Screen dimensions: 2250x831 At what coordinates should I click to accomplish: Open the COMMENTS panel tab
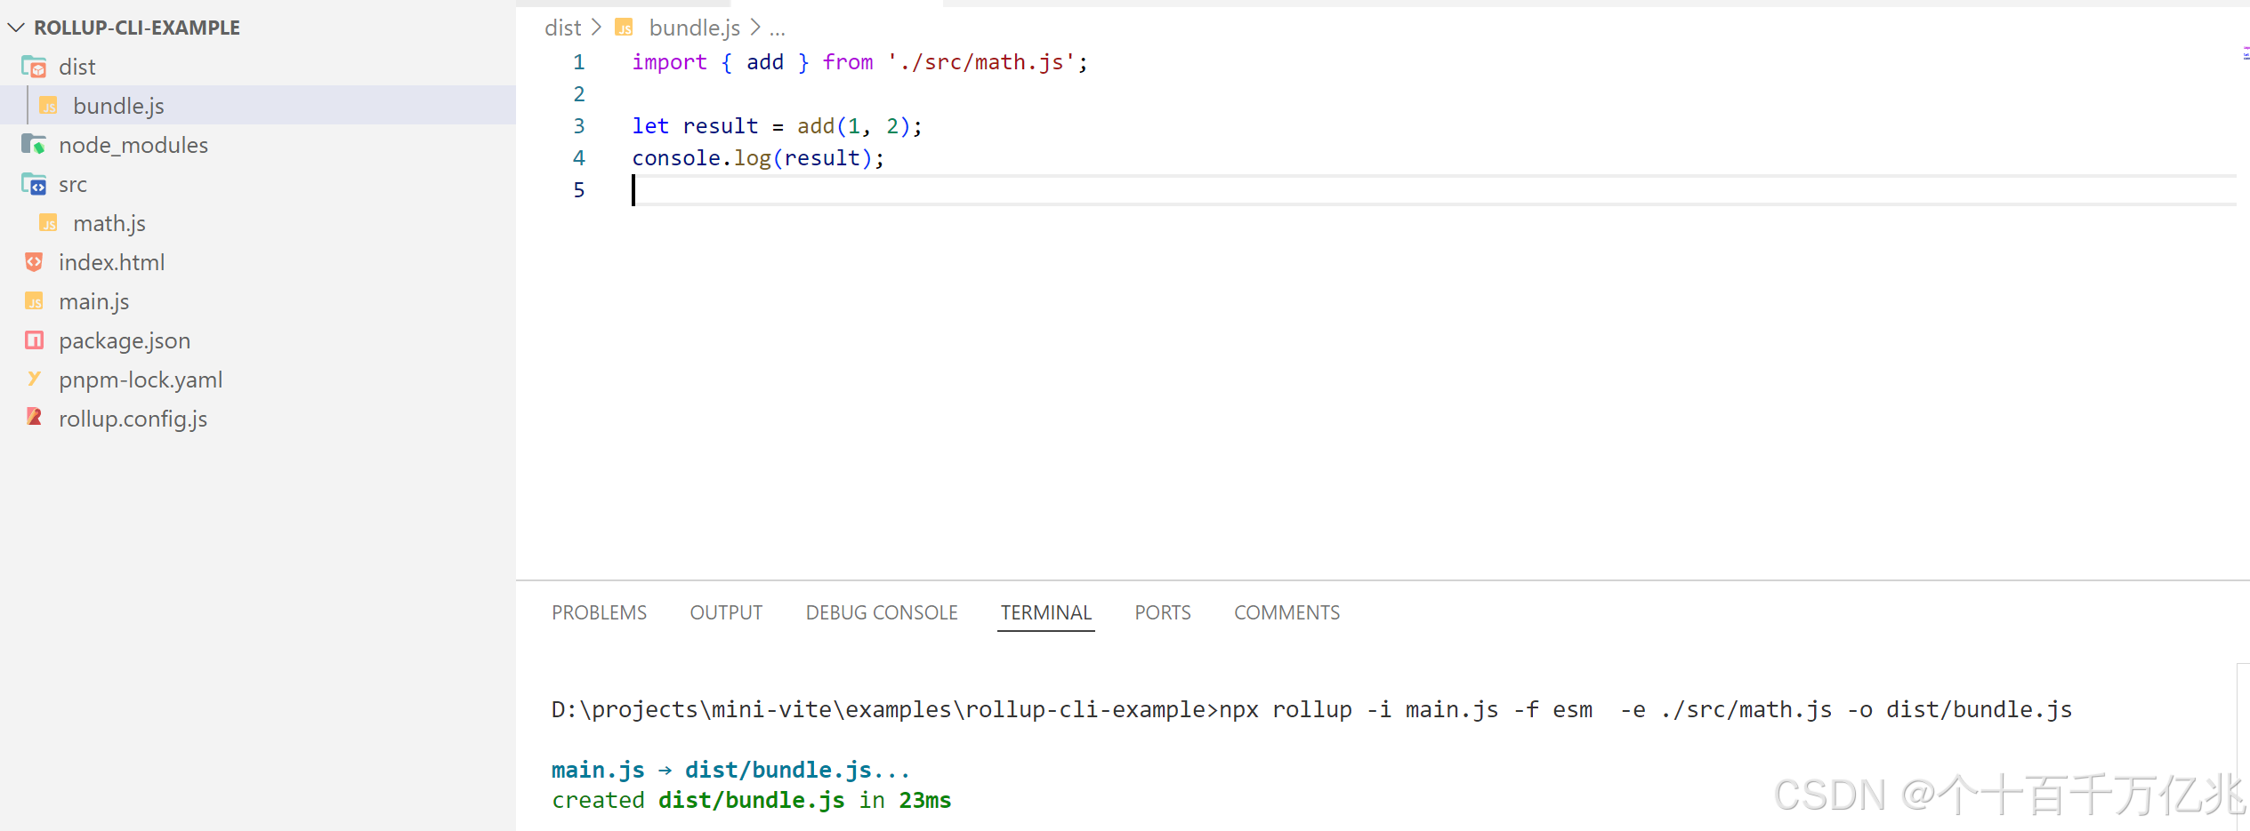pos(1286,612)
